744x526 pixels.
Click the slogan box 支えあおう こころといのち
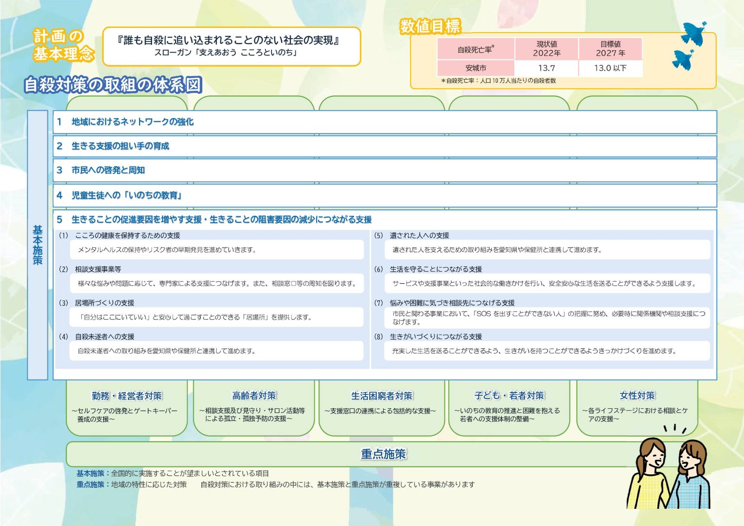point(232,47)
